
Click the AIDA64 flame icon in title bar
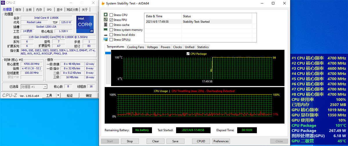[x=103, y=3]
